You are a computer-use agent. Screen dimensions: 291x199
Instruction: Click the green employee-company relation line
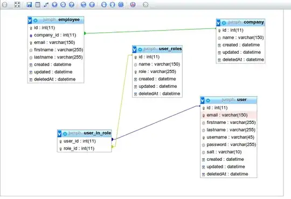[150, 31]
